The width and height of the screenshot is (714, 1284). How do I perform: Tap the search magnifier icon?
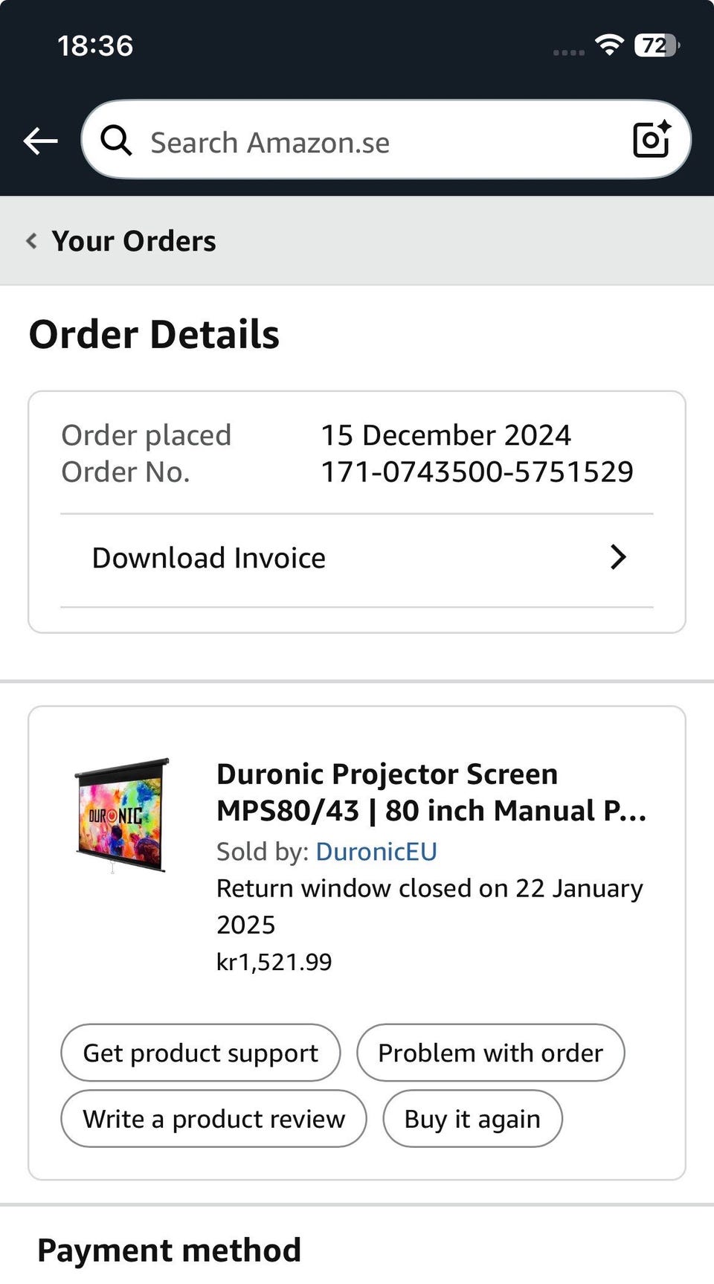(x=116, y=141)
